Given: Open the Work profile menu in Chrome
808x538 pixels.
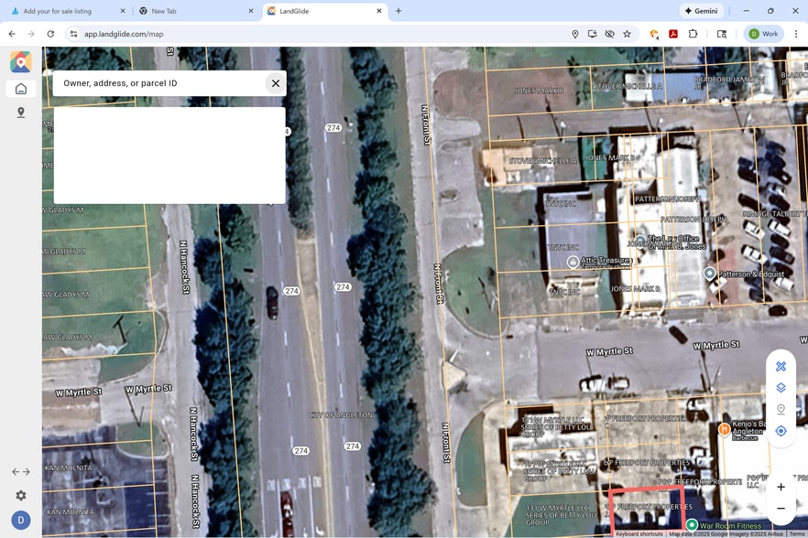Looking at the screenshot, I should 762,34.
